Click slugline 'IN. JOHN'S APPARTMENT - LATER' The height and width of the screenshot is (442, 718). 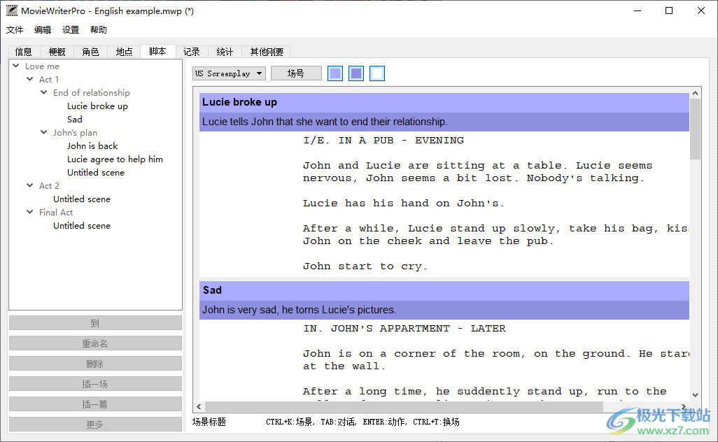(x=404, y=329)
